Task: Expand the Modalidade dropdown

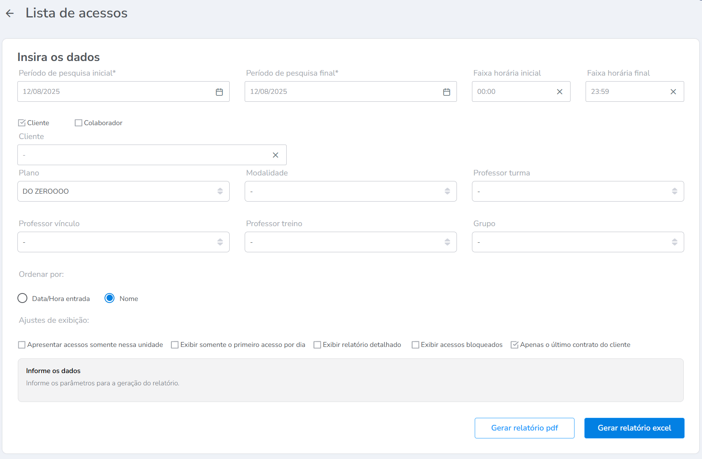Action: pyautogui.click(x=350, y=191)
